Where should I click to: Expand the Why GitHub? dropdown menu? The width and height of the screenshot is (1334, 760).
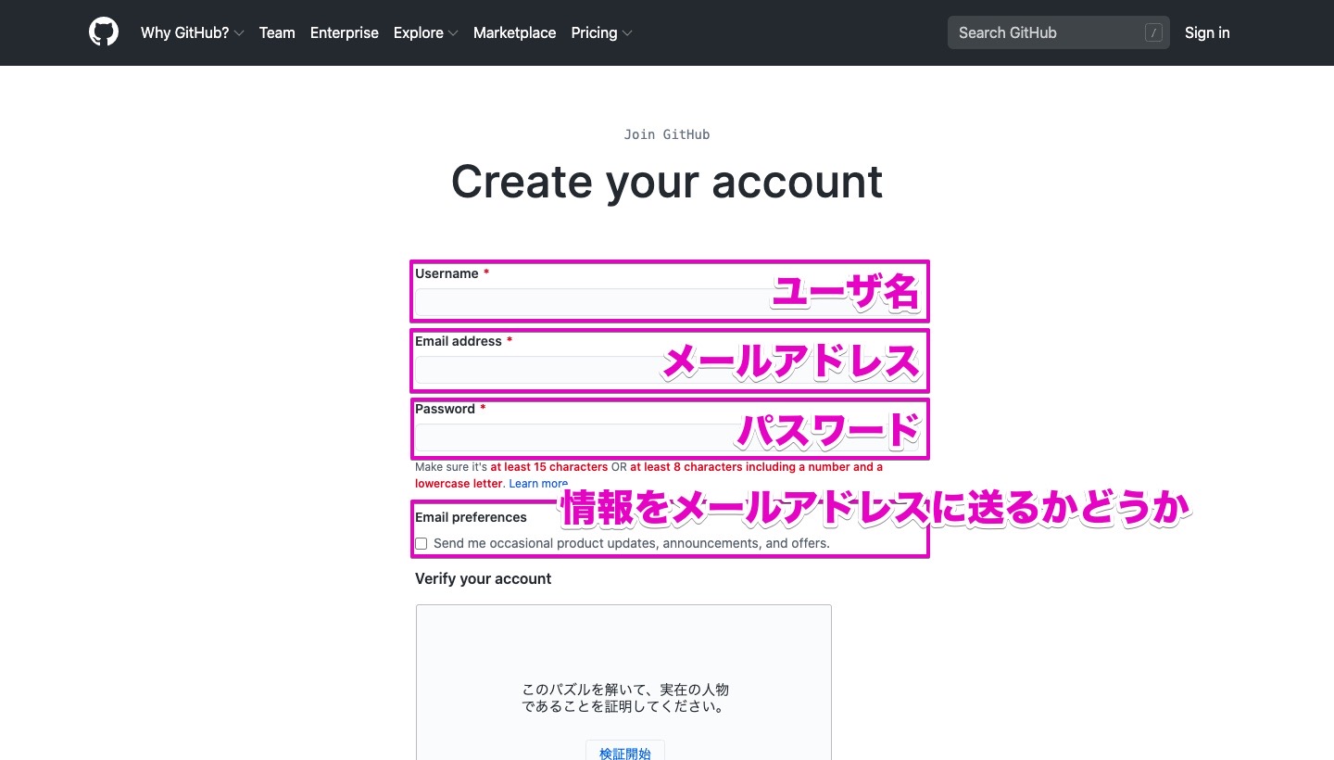[x=192, y=32]
